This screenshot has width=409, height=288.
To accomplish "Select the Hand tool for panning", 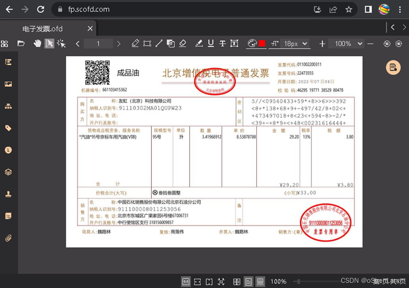I will pos(38,43).
